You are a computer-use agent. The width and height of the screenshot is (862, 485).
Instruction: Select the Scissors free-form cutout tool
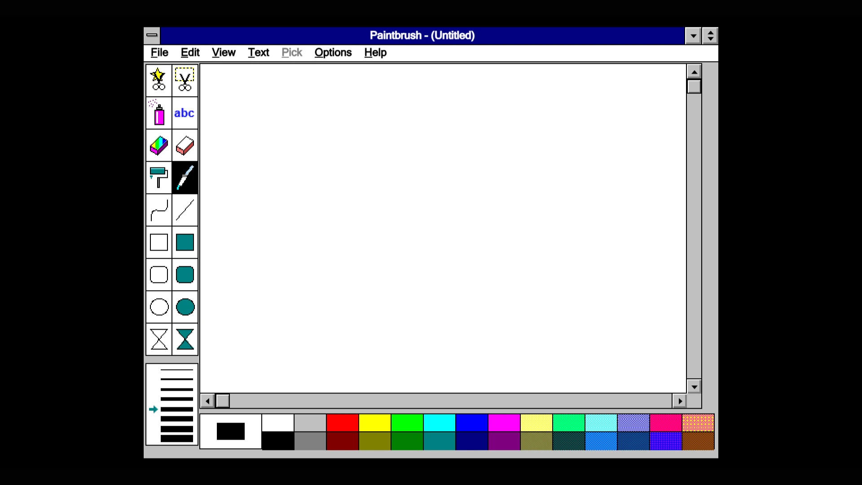pos(159,80)
